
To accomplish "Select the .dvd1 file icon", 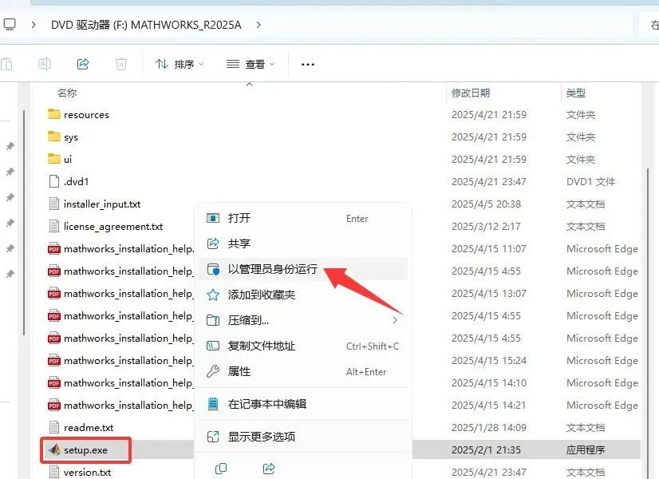I will click(54, 181).
